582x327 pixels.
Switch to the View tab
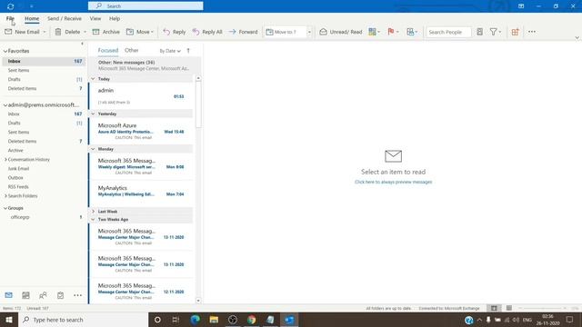pyautogui.click(x=95, y=18)
